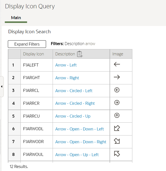Click the circled up arrow icon

(117, 116)
